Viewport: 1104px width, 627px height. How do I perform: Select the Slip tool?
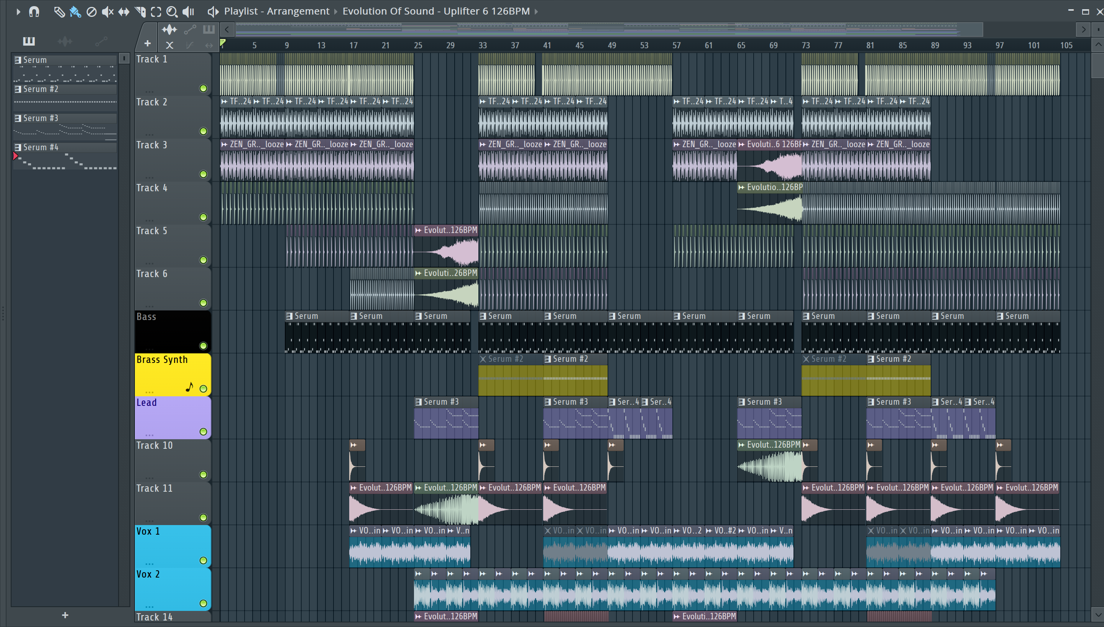coord(123,11)
